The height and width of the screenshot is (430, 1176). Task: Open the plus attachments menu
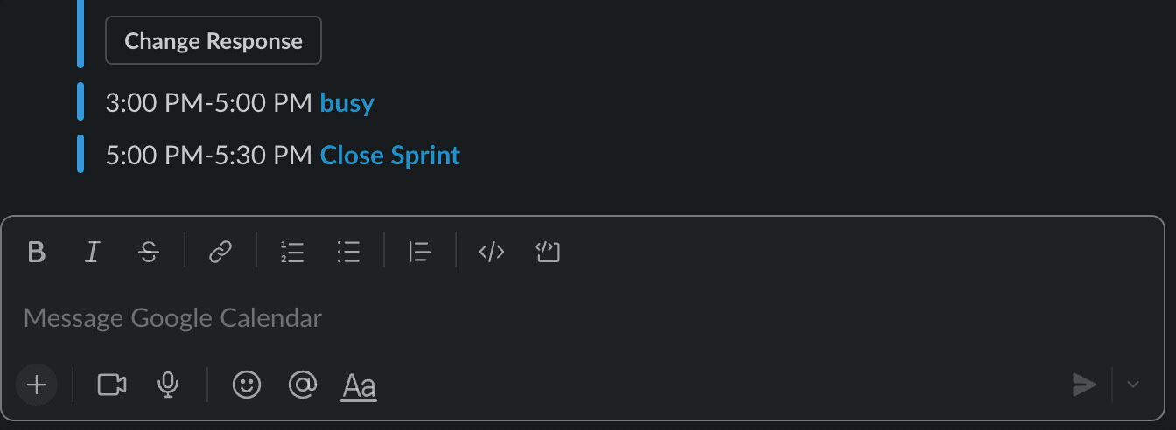(x=37, y=385)
